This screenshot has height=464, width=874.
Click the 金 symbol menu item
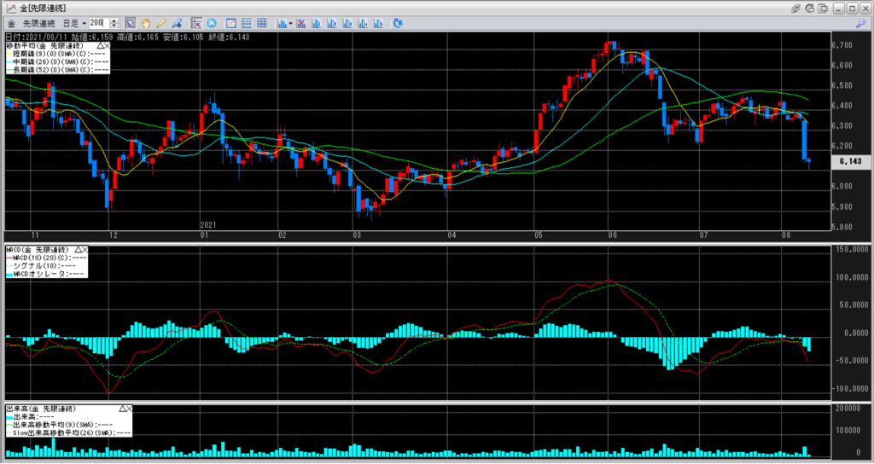tap(11, 22)
